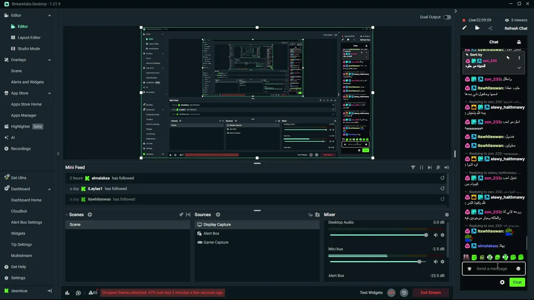Unpin the pinned message from zon_233
This screenshot has height=300, width=534.
[x=508, y=58]
